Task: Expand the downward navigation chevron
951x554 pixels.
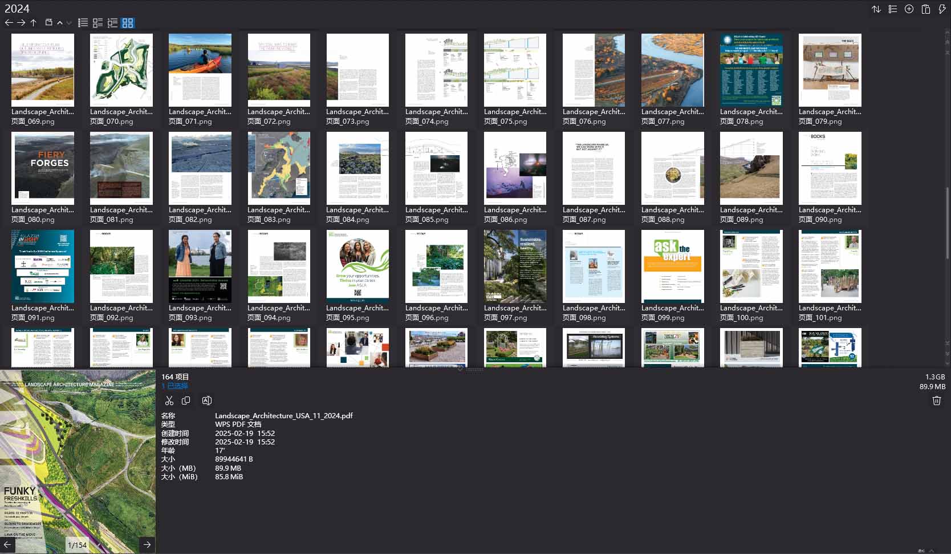Action: click(x=69, y=23)
